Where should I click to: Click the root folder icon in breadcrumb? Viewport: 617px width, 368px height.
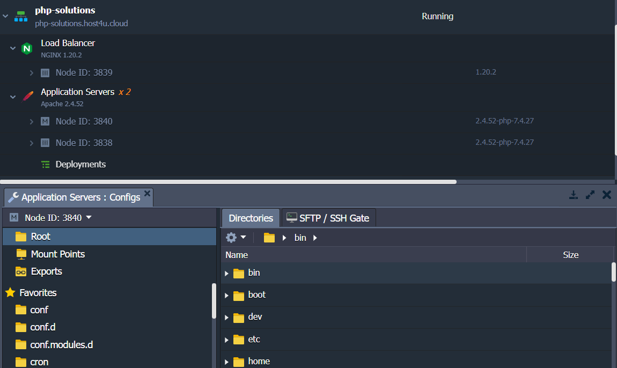tap(269, 238)
